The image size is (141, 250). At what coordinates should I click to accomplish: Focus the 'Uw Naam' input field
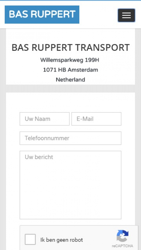(45, 119)
